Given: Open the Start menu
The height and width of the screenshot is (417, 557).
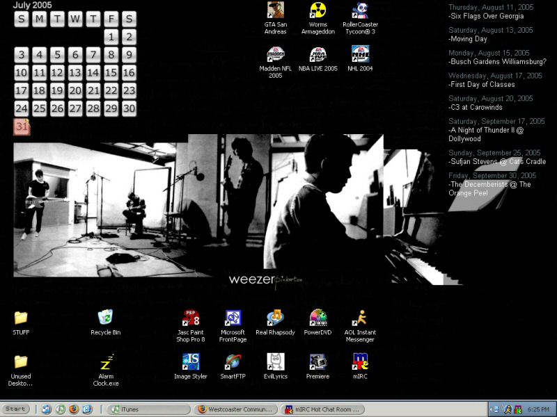Looking at the screenshot, I should pos(15,409).
